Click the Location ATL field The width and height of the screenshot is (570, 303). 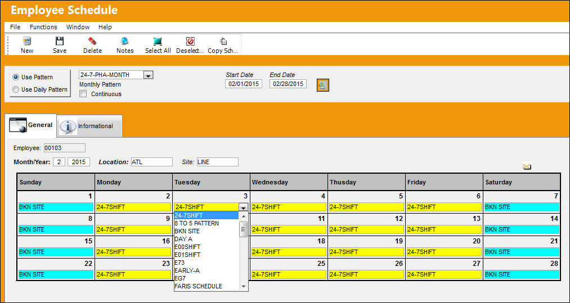point(151,162)
